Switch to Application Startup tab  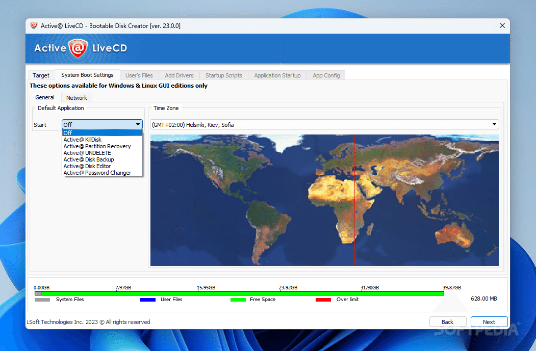click(277, 75)
